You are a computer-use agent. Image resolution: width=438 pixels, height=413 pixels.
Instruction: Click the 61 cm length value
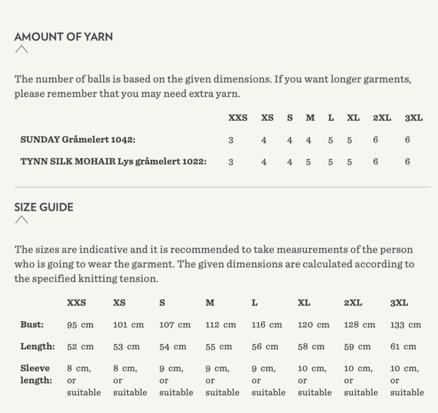pos(403,346)
